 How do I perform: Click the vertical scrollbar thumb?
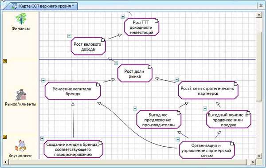coord(259,66)
